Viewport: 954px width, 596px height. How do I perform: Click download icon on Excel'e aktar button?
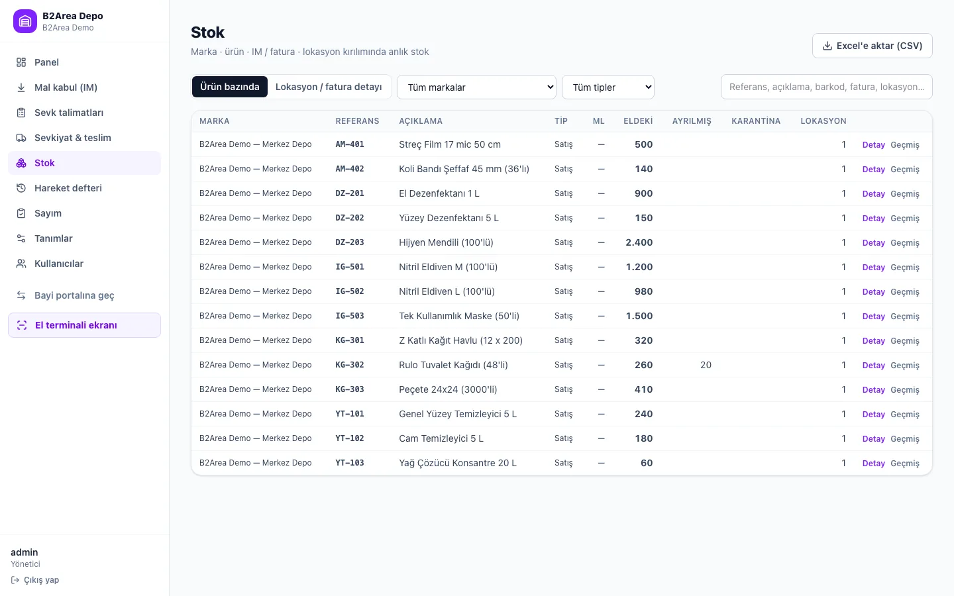[x=827, y=46]
